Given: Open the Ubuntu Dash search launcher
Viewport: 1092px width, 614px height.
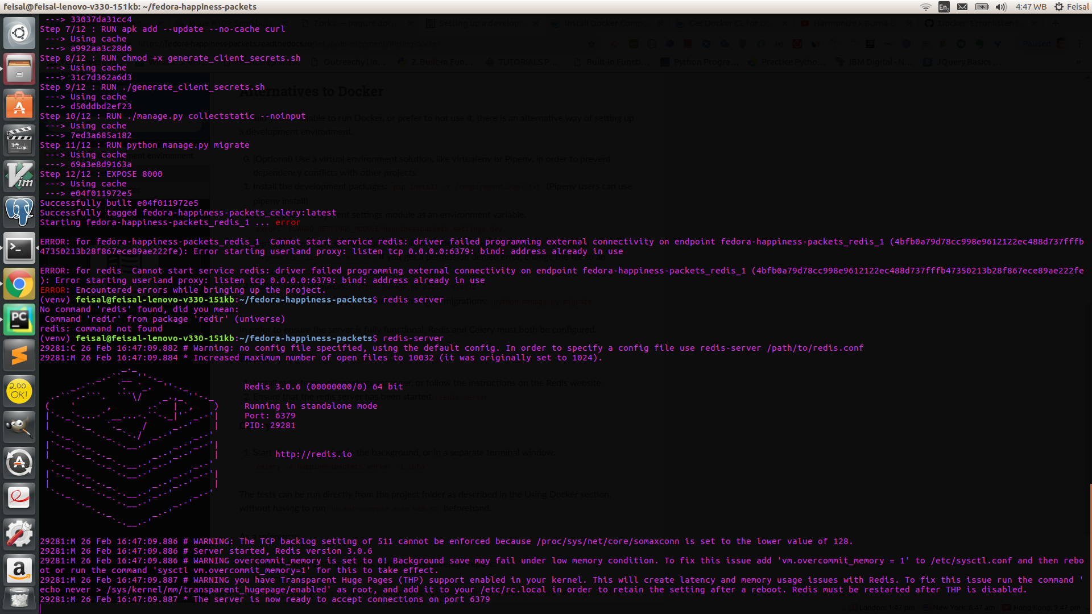Looking at the screenshot, I should [19, 33].
